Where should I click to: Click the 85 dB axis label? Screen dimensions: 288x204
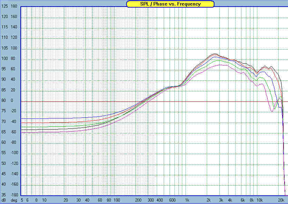coord(3,90)
